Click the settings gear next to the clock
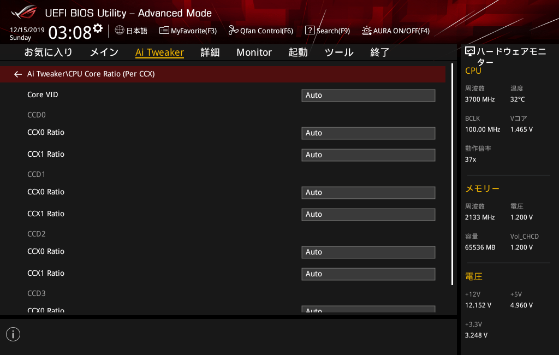559x355 pixels. coord(98,28)
